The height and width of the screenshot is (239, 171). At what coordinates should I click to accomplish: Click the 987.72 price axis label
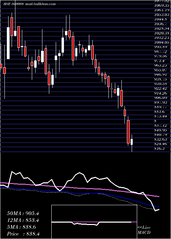pos(161,52)
